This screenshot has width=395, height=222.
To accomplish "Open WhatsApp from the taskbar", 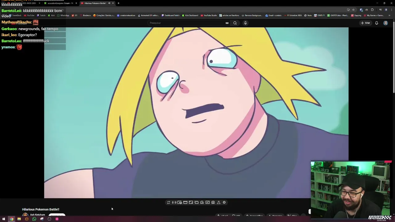I will [x=34, y=219].
